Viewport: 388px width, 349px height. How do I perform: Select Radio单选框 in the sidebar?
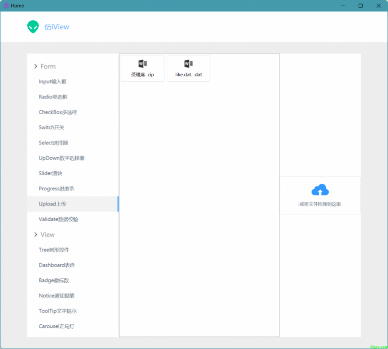(53, 97)
